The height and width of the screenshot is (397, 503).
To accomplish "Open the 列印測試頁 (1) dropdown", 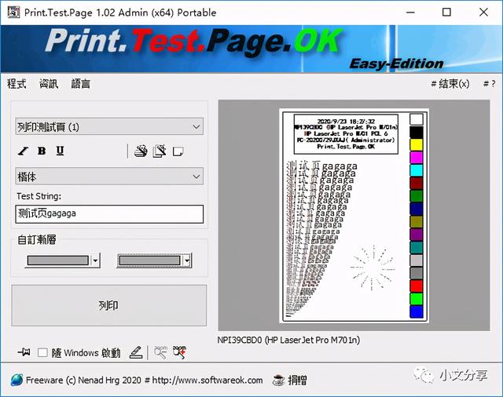I will pyautogui.click(x=109, y=127).
